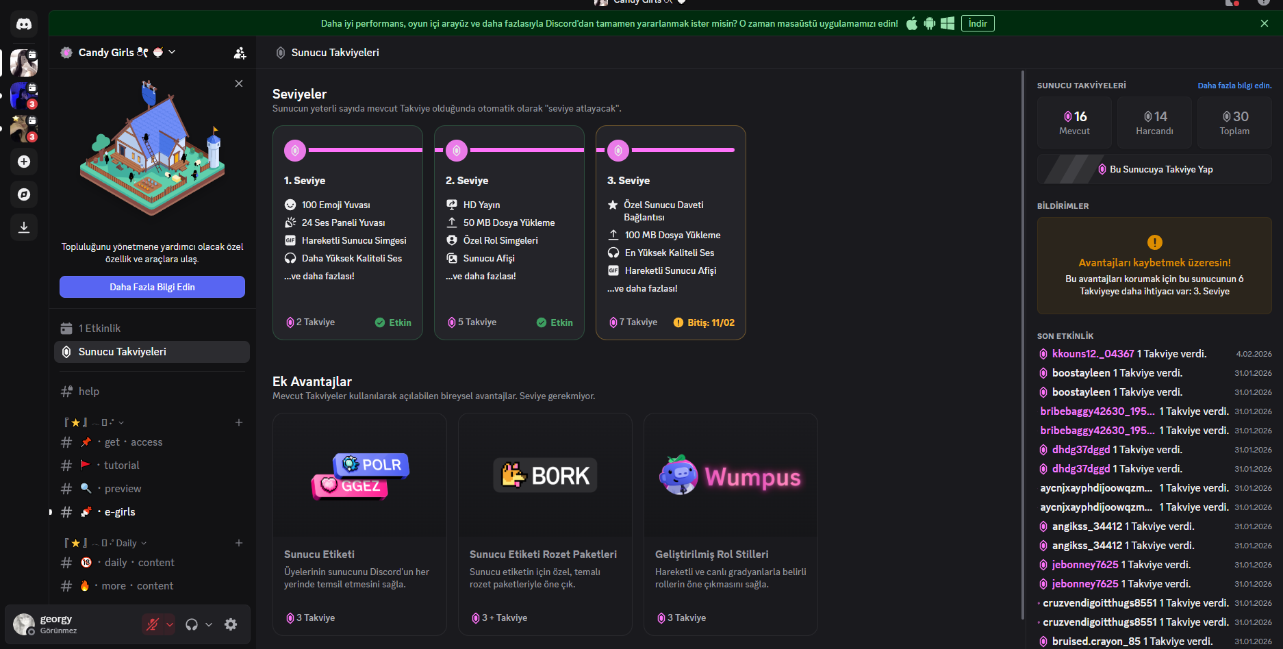This screenshot has width=1283, height=649.
Task: Open Discord home direct messages icon
Action: coord(24,24)
